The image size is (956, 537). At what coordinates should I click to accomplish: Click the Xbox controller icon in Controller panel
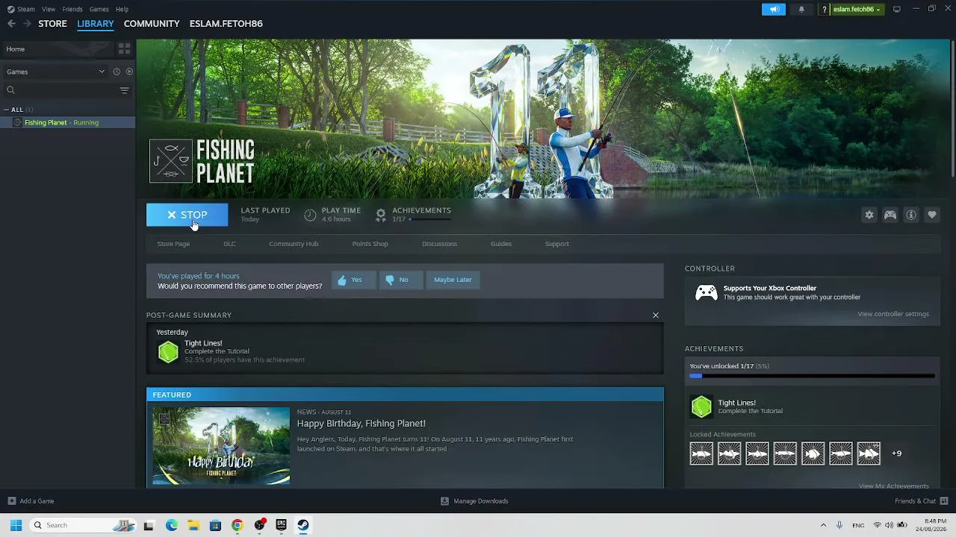pos(706,292)
